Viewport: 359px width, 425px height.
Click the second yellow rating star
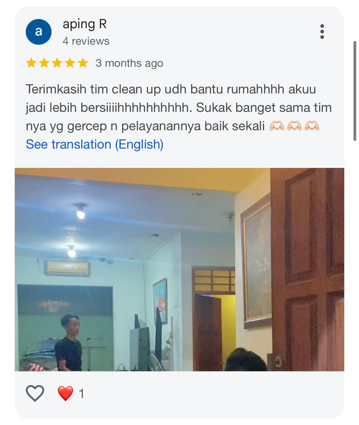click(x=44, y=63)
